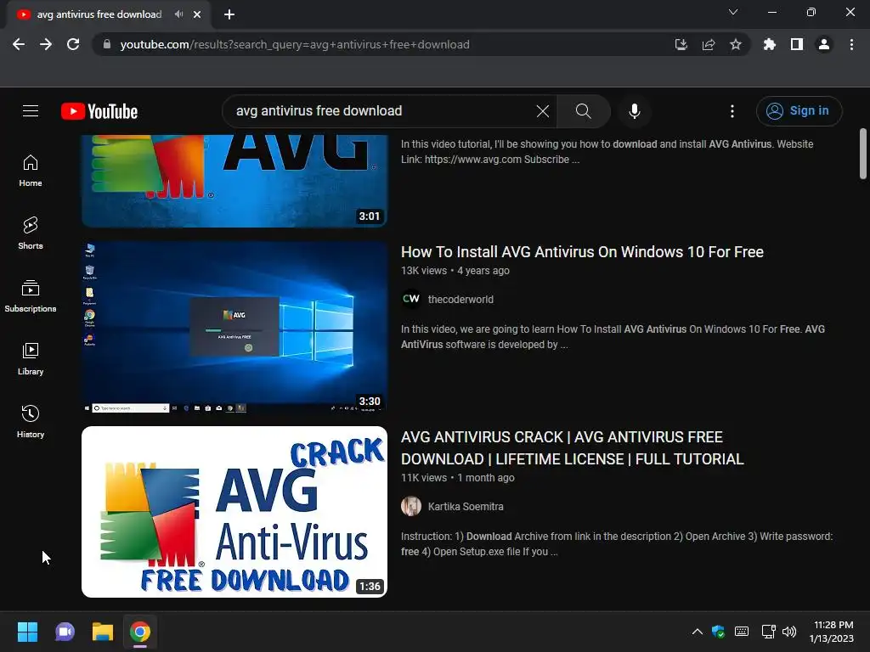Image resolution: width=870 pixels, height=652 pixels.
Task: Click the first video description snippet
Action: click(x=607, y=151)
